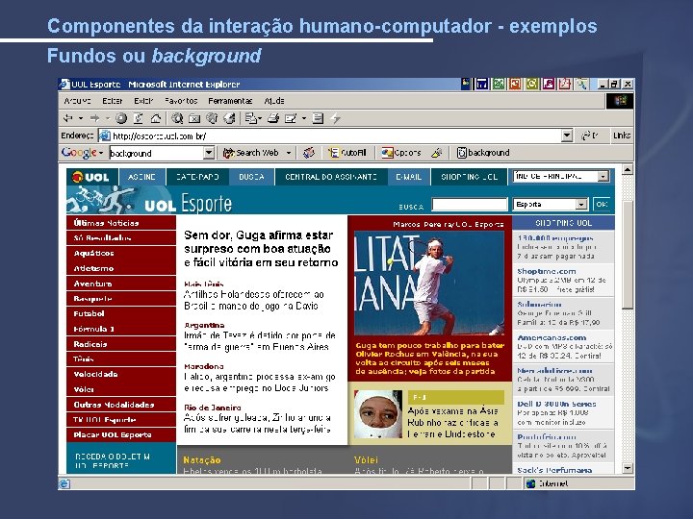
Task: Open the Favorites folder toolbar icon
Action: click(194, 118)
